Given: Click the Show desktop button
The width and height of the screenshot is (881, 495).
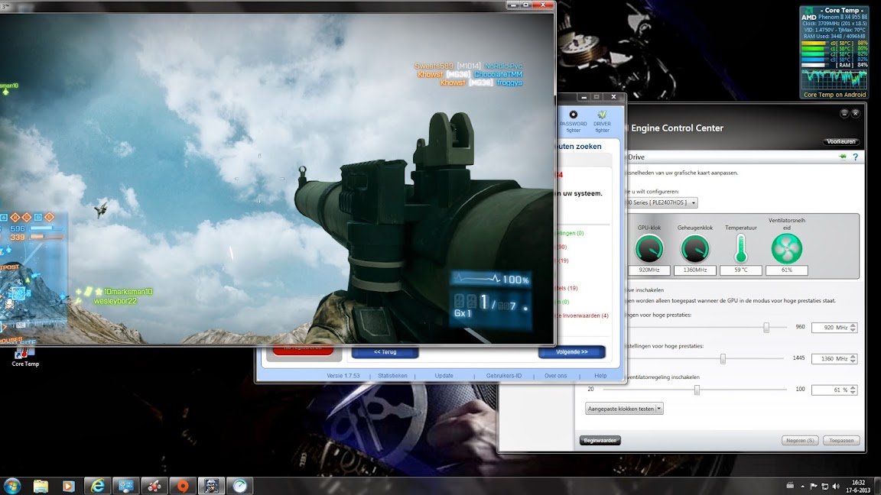Looking at the screenshot, I should [x=877, y=486].
